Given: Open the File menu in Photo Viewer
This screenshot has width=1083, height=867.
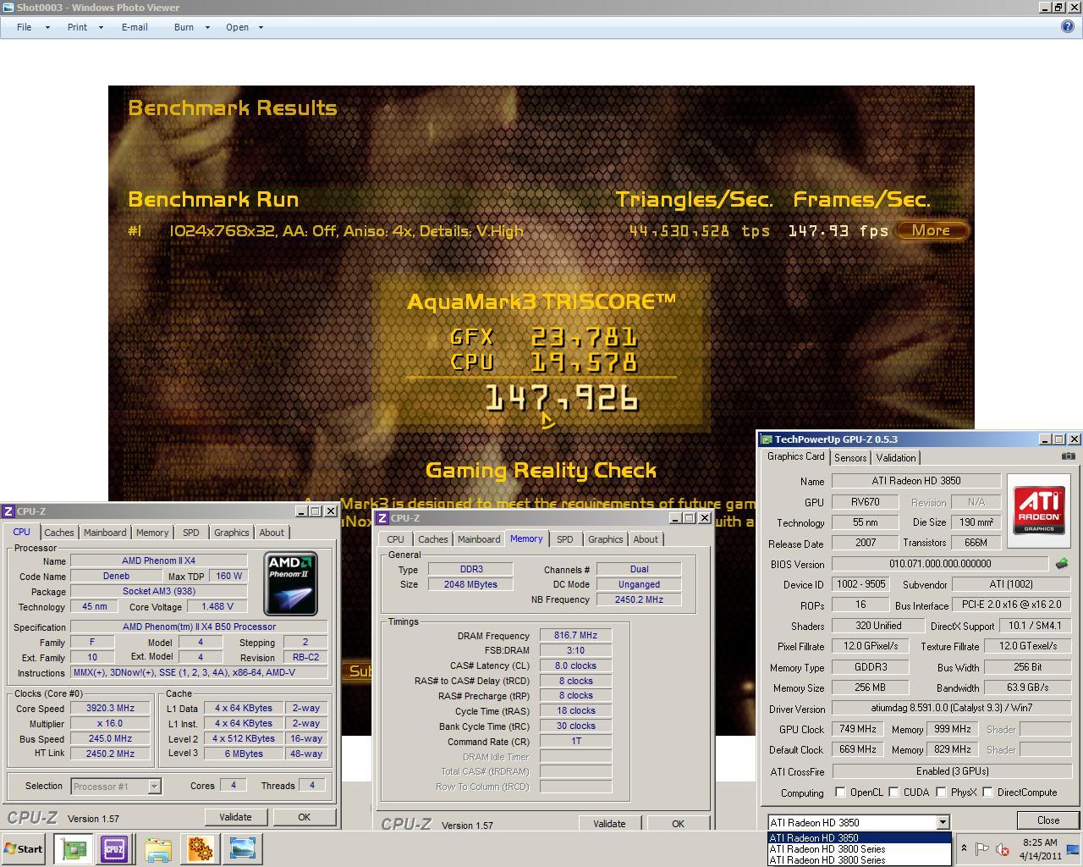Looking at the screenshot, I should [x=33, y=27].
